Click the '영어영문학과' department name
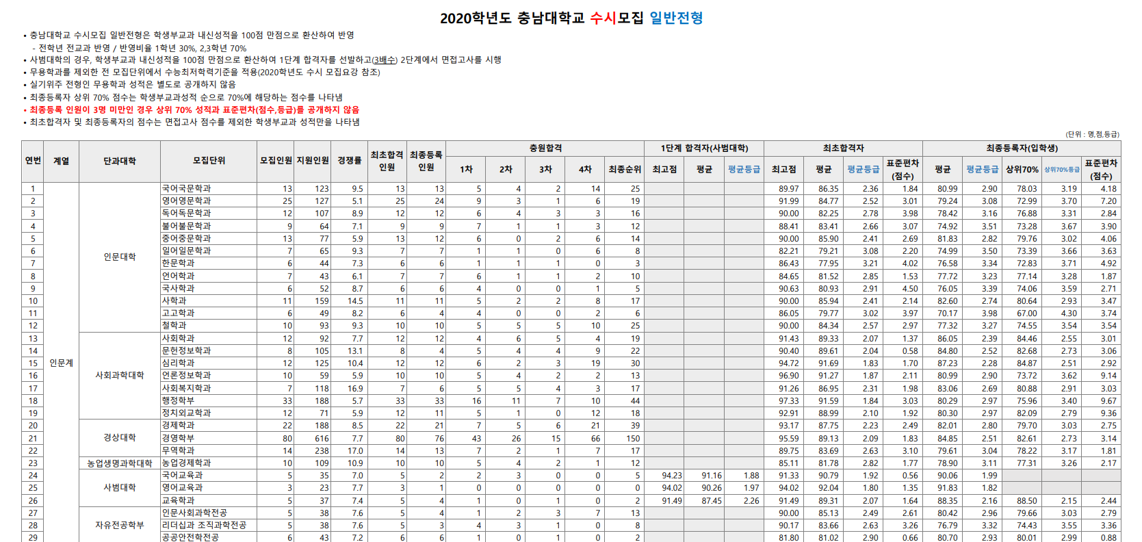This screenshot has height=542, width=1142. (186, 201)
